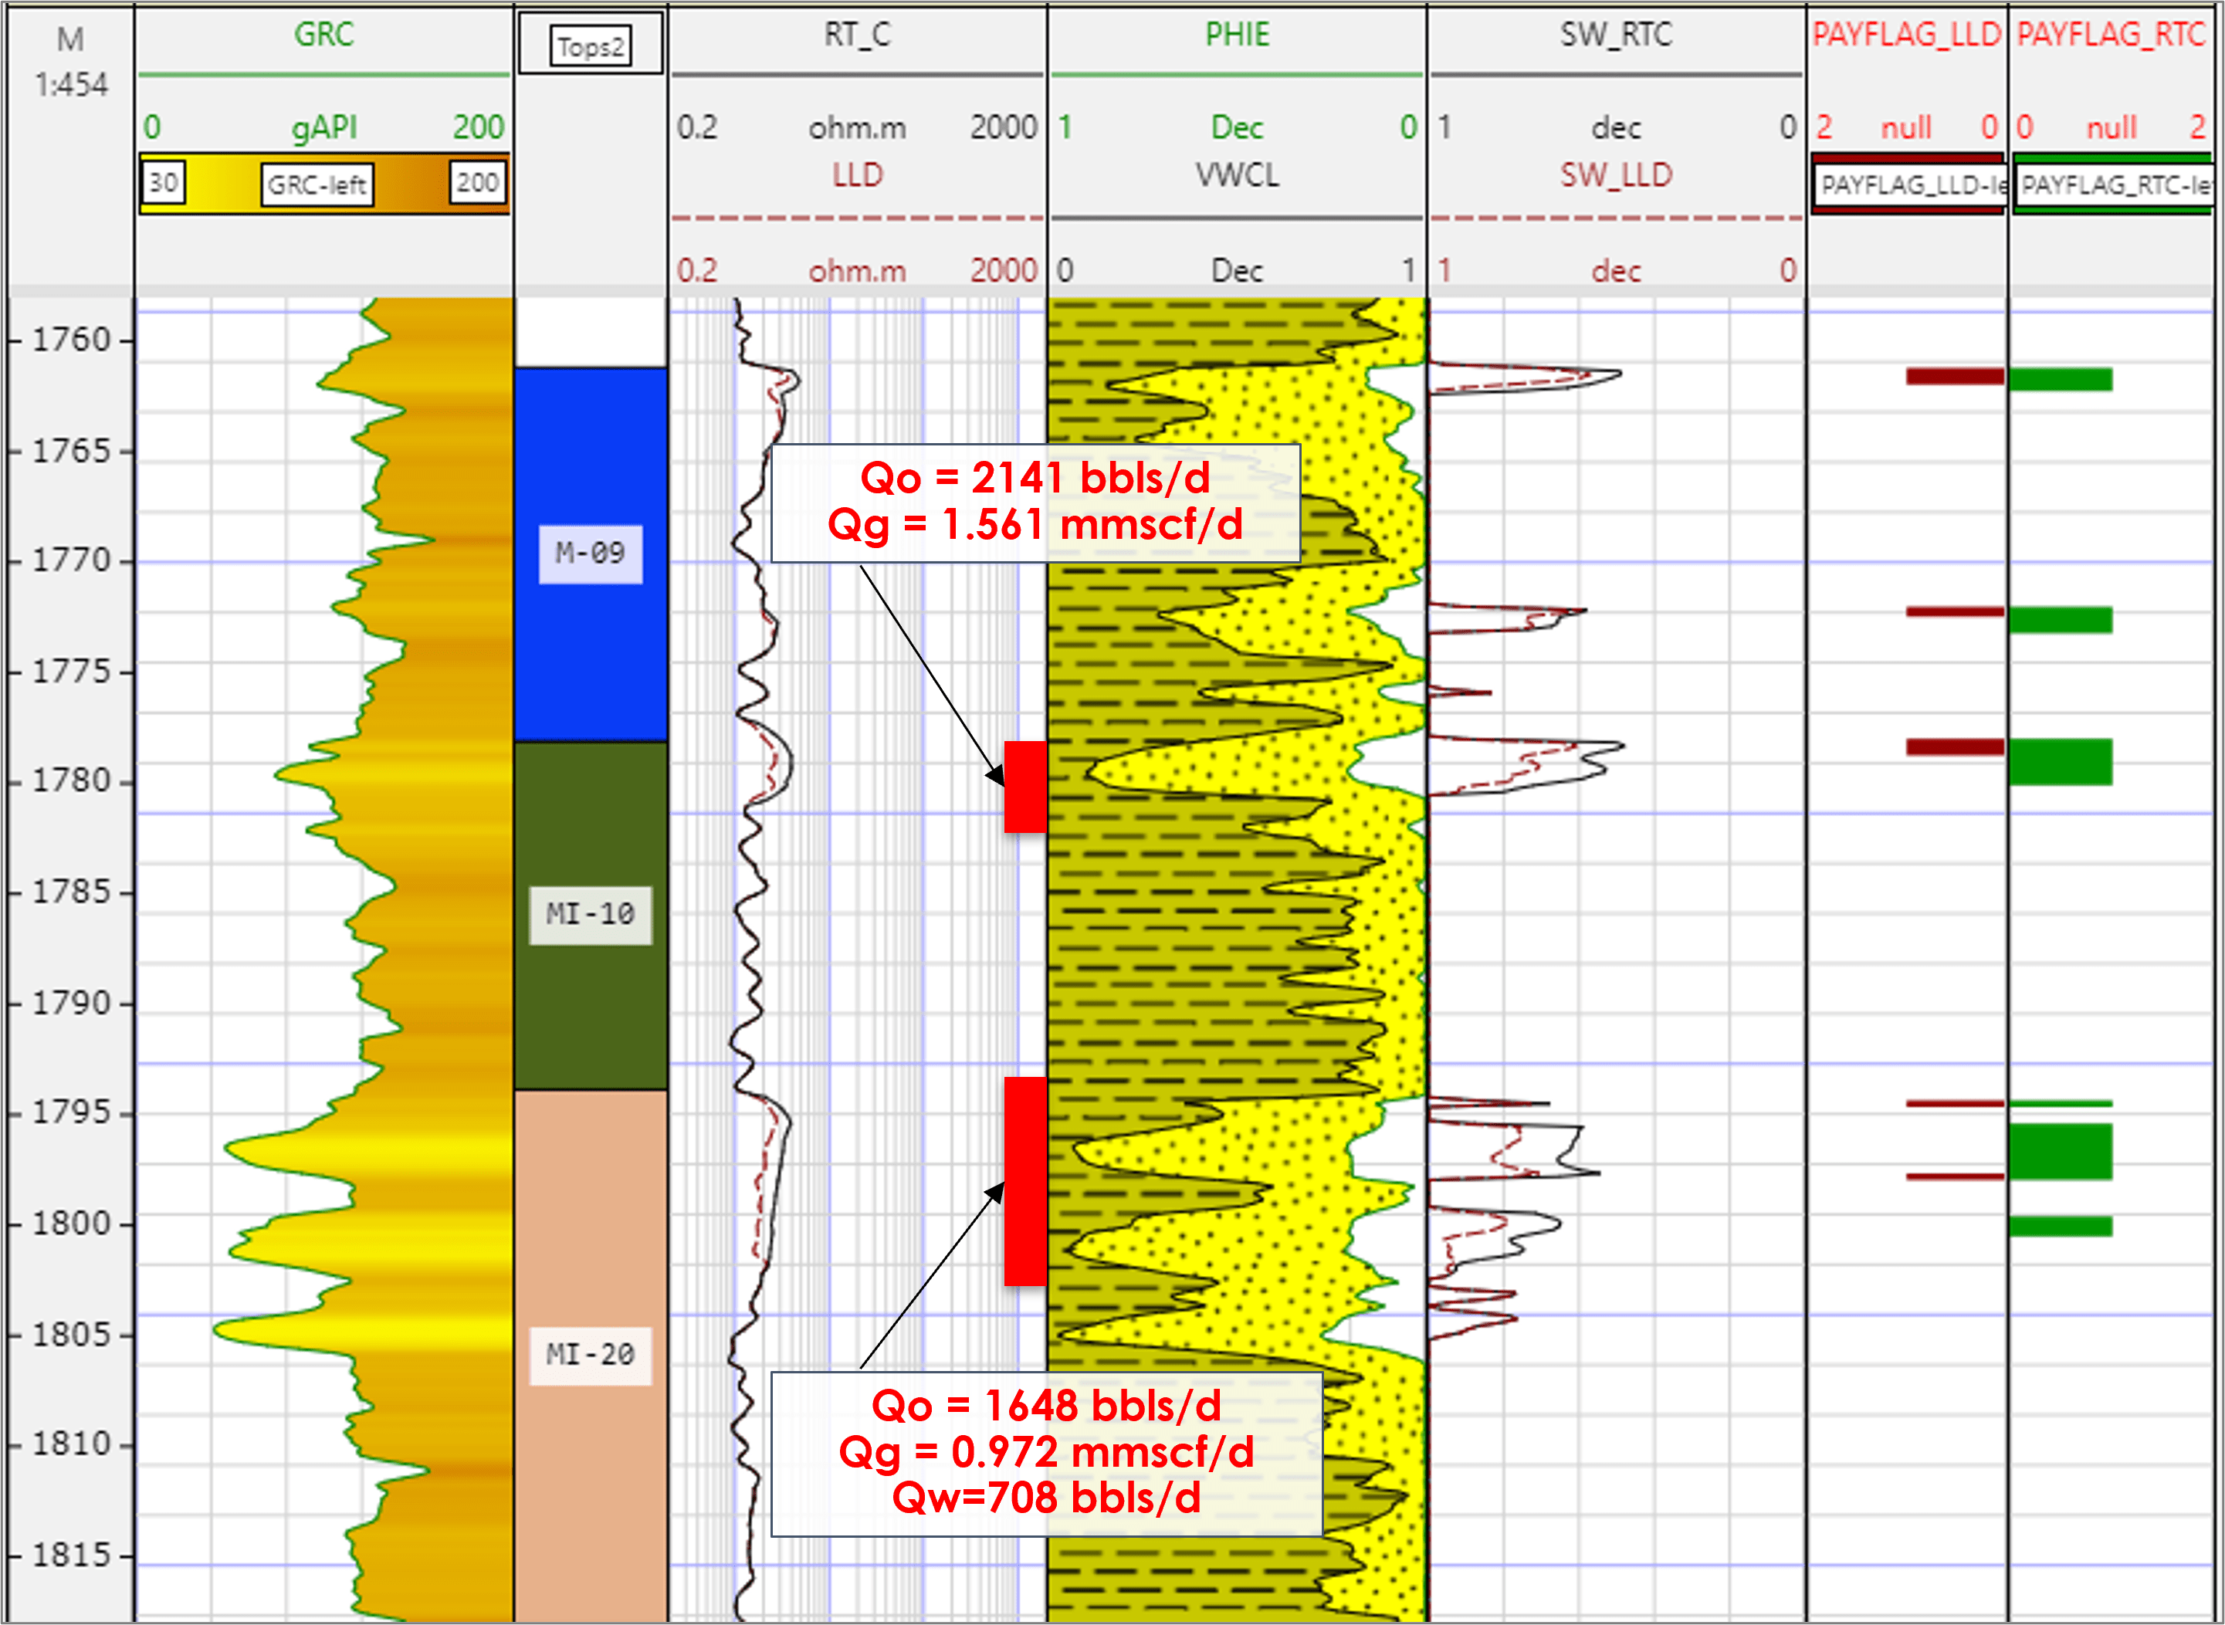This screenshot has height=1625, width=2225.
Task: Select the SW_RTC curve header
Action: coord(1616,36)
